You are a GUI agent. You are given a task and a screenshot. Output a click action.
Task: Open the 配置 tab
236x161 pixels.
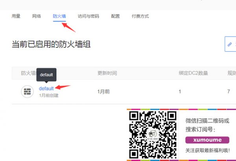[115, 16]
